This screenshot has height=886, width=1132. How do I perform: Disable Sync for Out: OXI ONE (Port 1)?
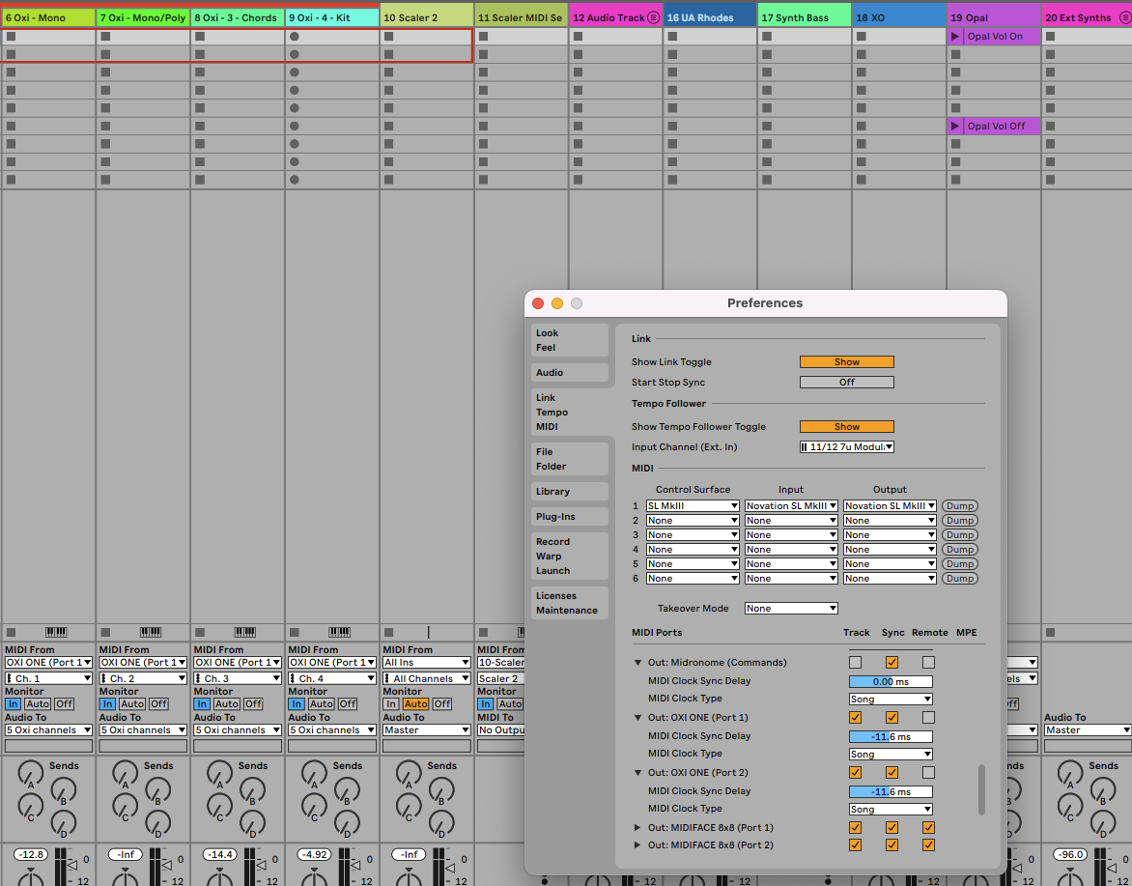pos(892,718)
